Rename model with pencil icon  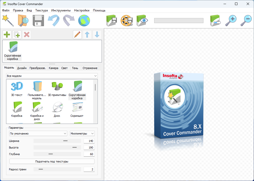pyautogui.click(x=77, y=35)
